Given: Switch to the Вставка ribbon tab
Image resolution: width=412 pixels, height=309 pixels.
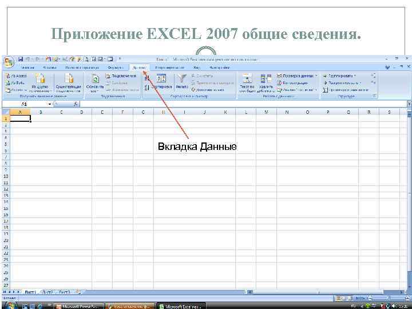Looking at the screenshot, I should click(50, 68).
